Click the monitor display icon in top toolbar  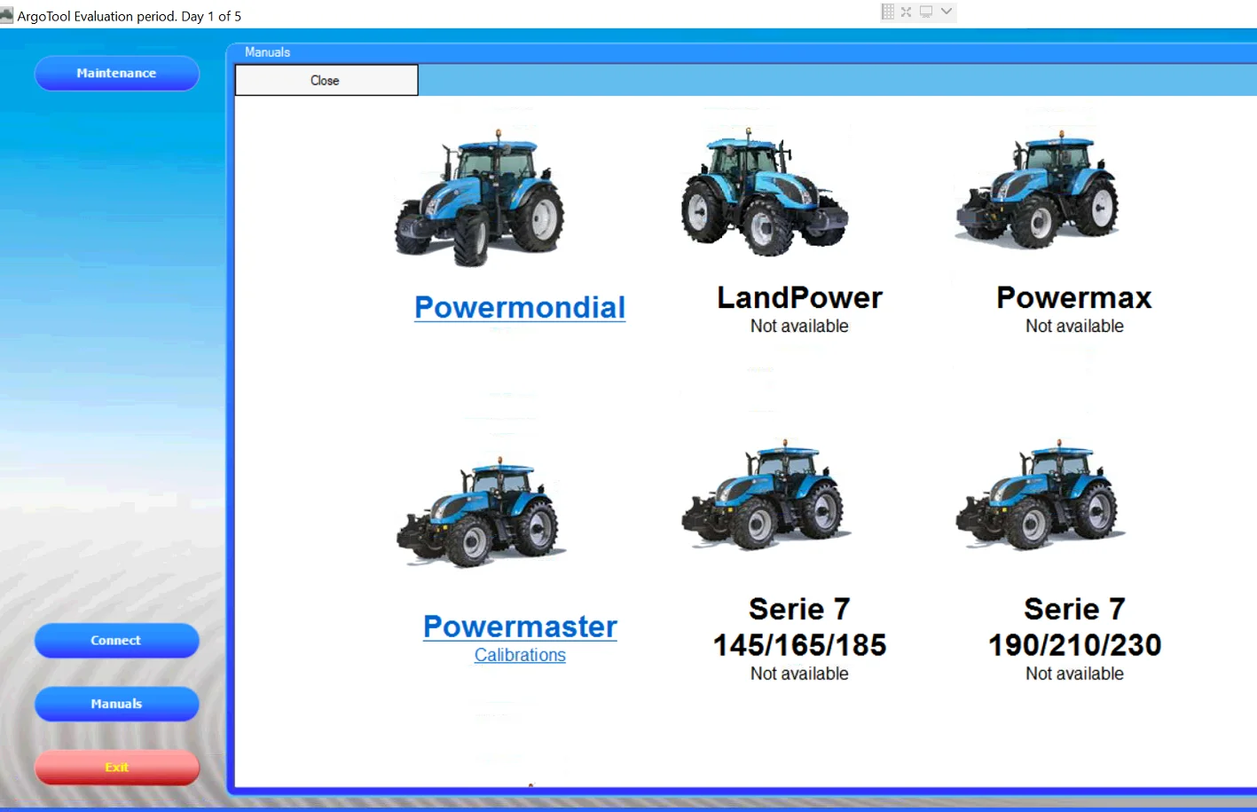tap(926, 12)
